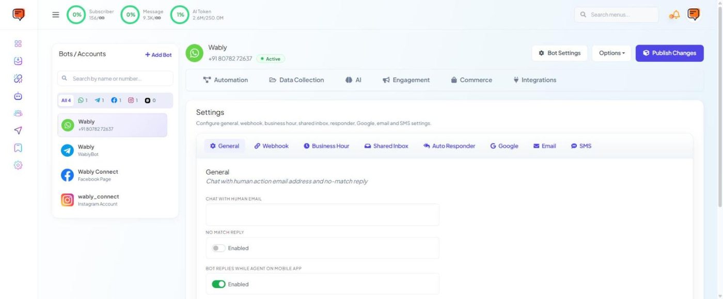Switch to the SMS tab
The height and width of the screenshot is (299, 723).
pos(581,146)
